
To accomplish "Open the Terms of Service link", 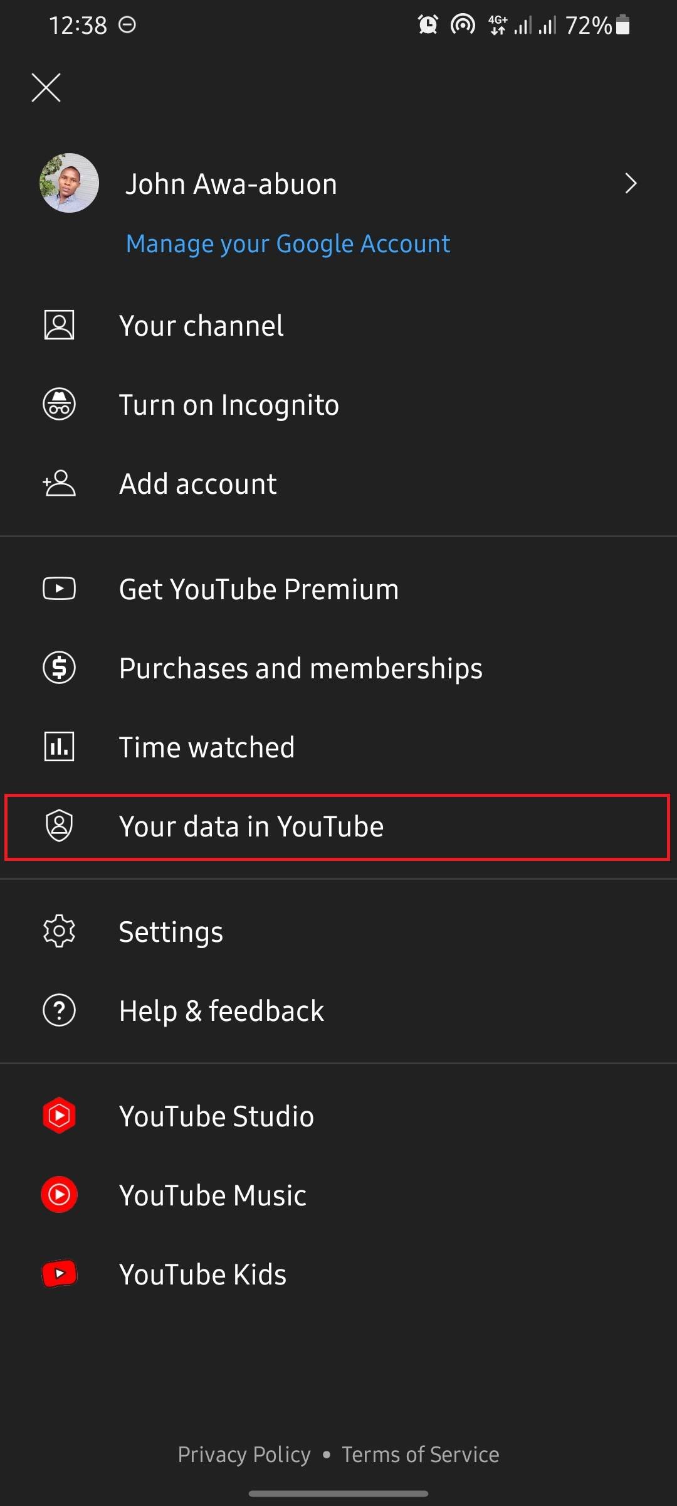I will click(421, 1455).
